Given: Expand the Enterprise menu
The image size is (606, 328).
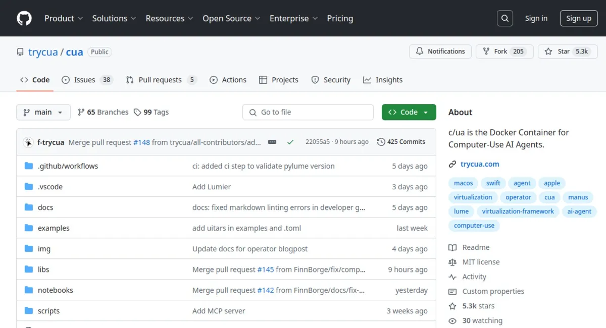Looking at the screenshot, I should (294, 18).
